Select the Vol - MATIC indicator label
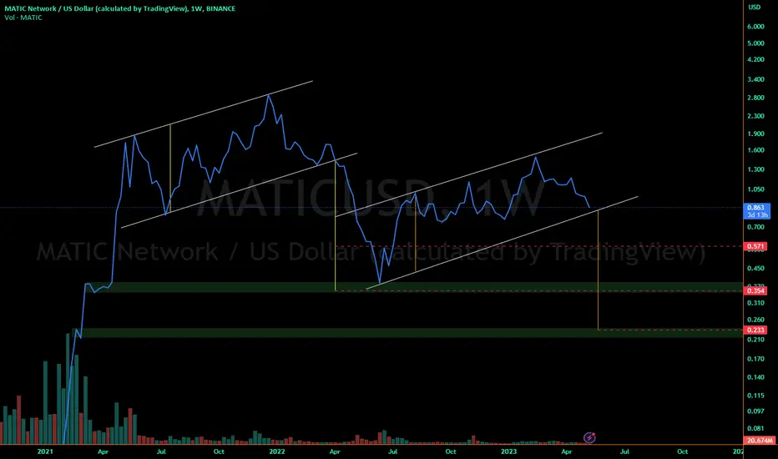This screenshot has width=778, height=459. [x=23, y=18]
